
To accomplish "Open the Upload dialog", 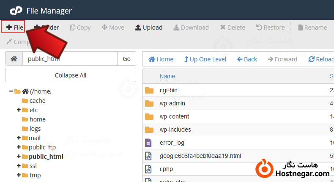I will pos(148,28).
